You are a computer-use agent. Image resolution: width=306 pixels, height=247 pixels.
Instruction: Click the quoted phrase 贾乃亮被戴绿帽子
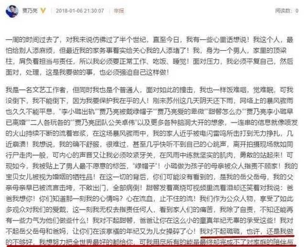pos(126,112)
